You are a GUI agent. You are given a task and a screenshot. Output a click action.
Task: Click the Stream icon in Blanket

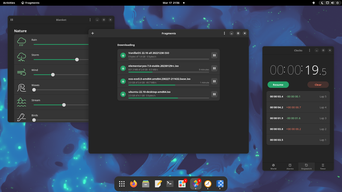(21, 102)
